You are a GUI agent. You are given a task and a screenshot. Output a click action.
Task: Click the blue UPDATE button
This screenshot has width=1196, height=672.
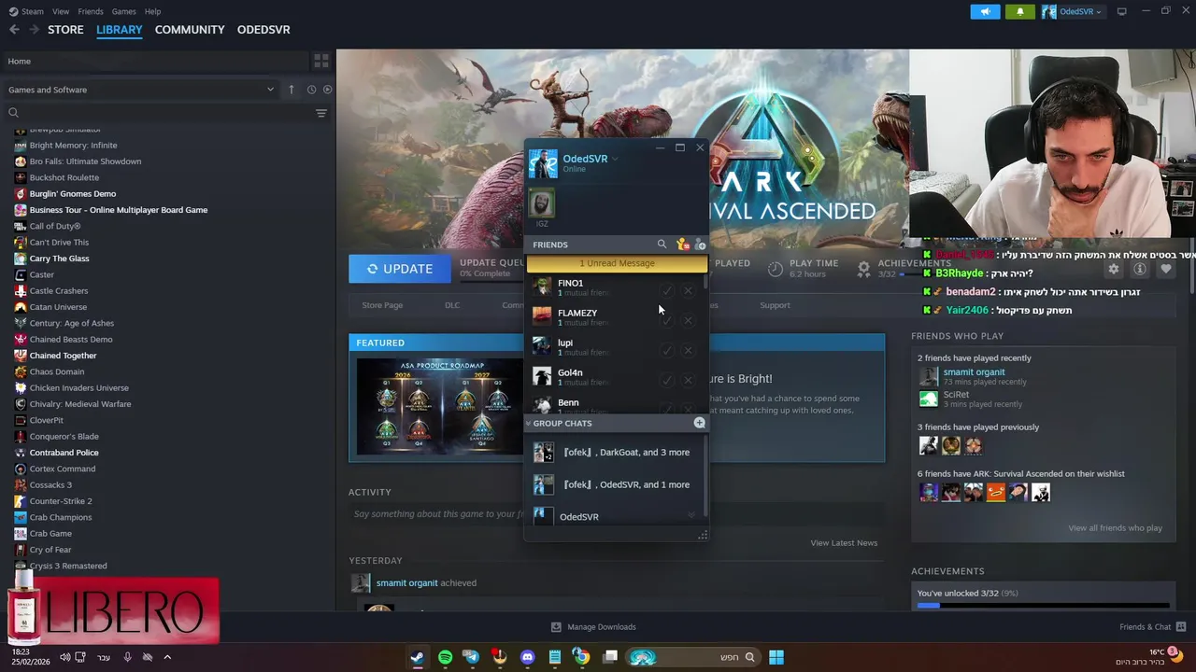pyautogui.click(x=400, y=269)
